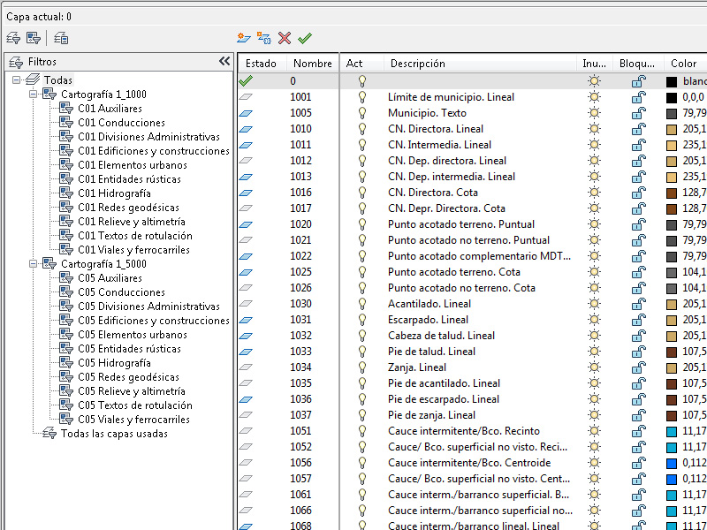Select the C01 Hidrografía filter
Screen dimensions: 707x530
(113, 193)
